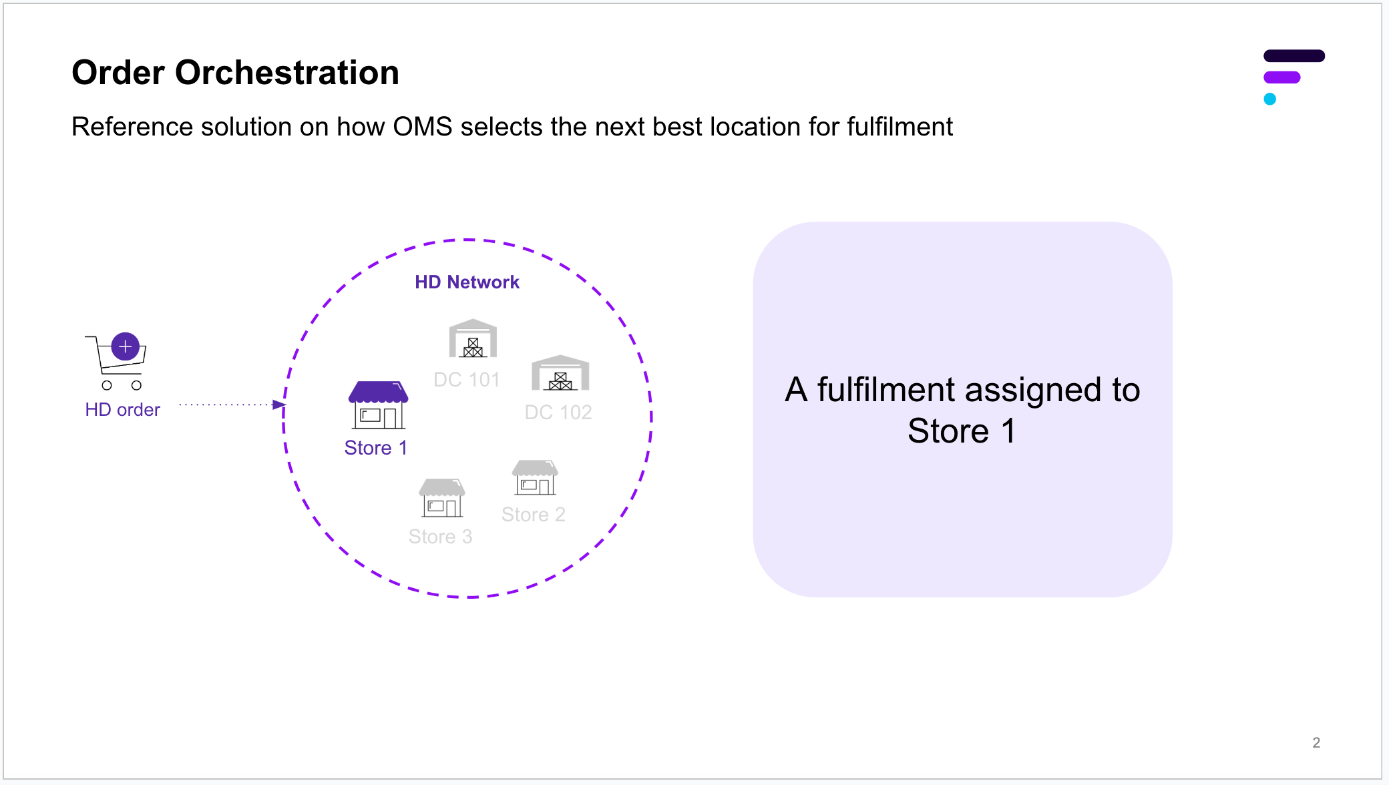Click the plus badge on the cart
The height and width of the screenshot is (785, 1389).
point(126,346)
